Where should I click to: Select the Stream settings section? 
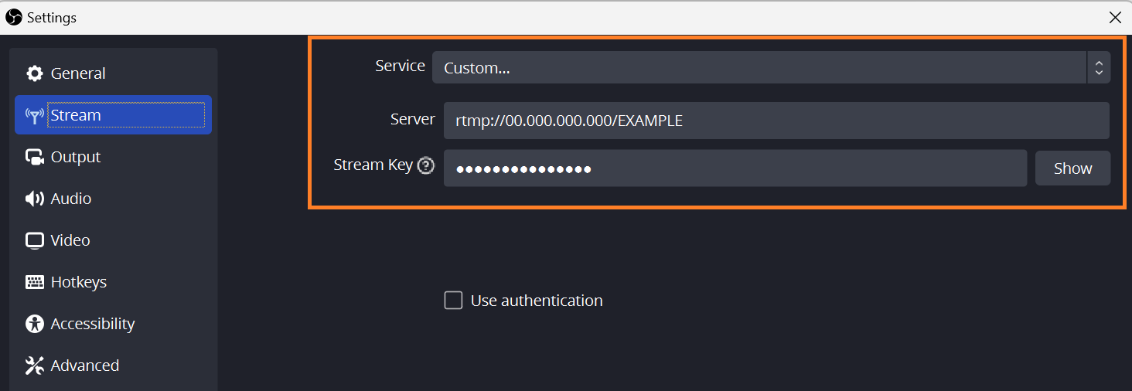113,115
